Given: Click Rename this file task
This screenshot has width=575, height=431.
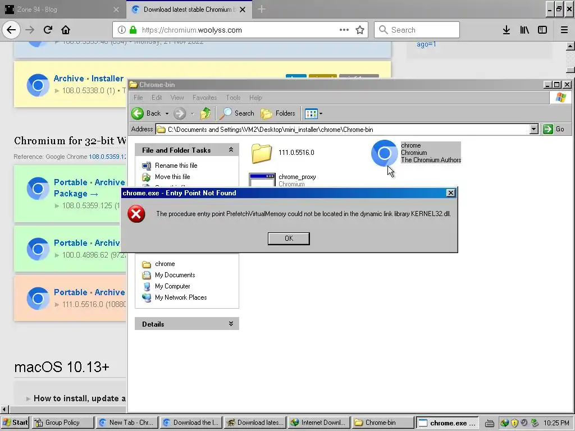Looking at the screenshot, I should pyautogui.click(x=176, y=166).
